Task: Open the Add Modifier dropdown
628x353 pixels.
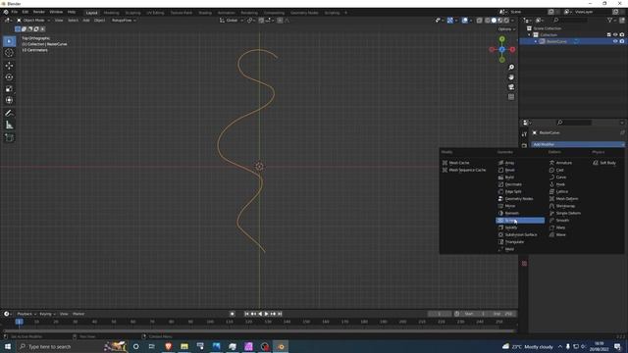Action: pos(578,144)
